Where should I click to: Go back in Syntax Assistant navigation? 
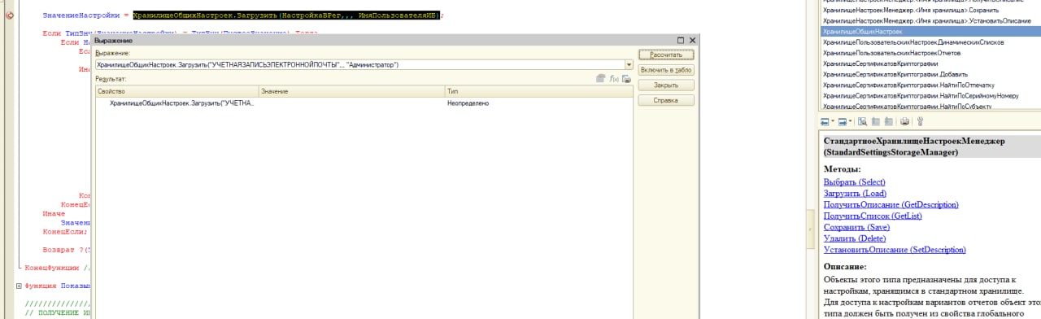(x=824, y=121)
